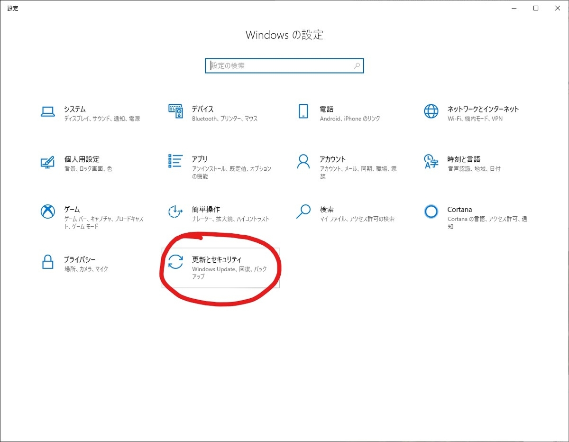Open the システム laptop icon
The height and width of the screenshot is (442, 569).
coord(47,111)
